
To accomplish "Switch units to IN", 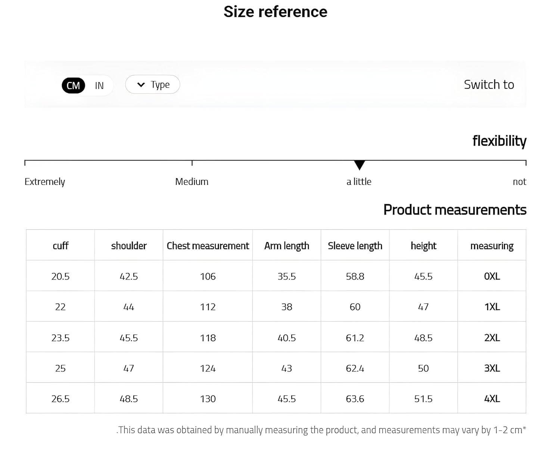I will [99, 86].
